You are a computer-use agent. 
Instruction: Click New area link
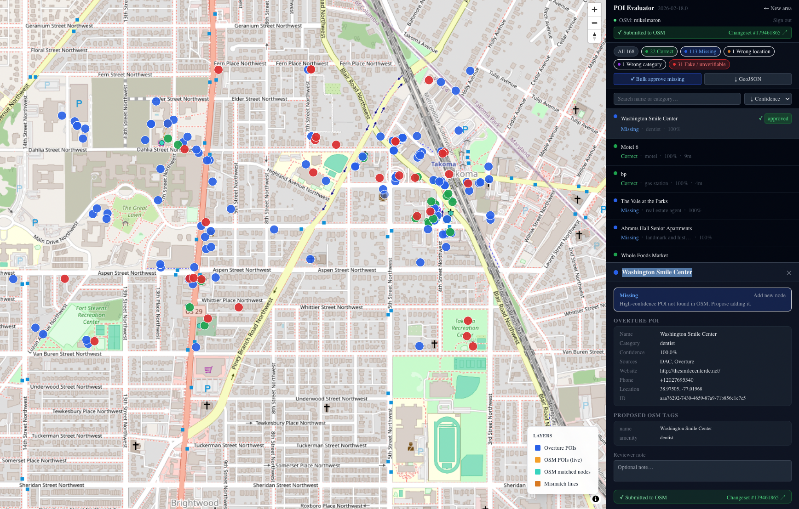click(x=777, y=8)
